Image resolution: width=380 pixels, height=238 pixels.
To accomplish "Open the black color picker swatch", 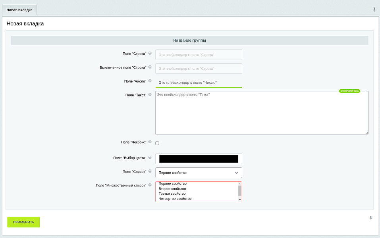I will tap(199, 159).
